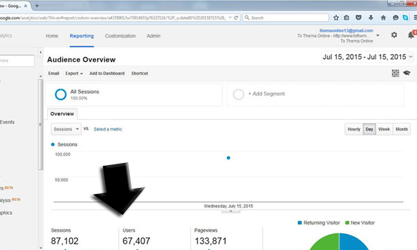This screenshot has width=417, height=250.
Task: Click the 100,000 axis label
Action: [63, 154]
